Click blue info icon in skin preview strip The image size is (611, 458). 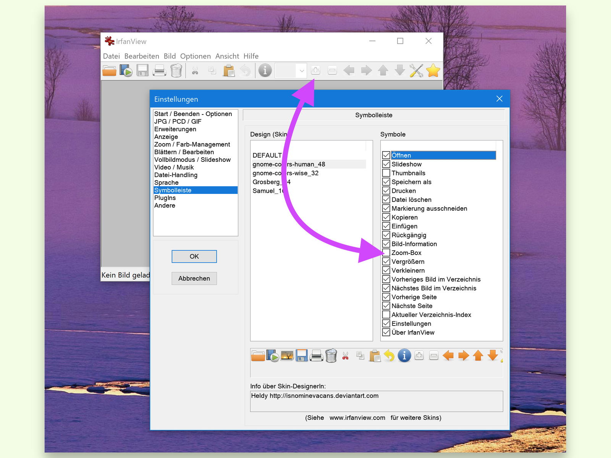pos(404,356)
